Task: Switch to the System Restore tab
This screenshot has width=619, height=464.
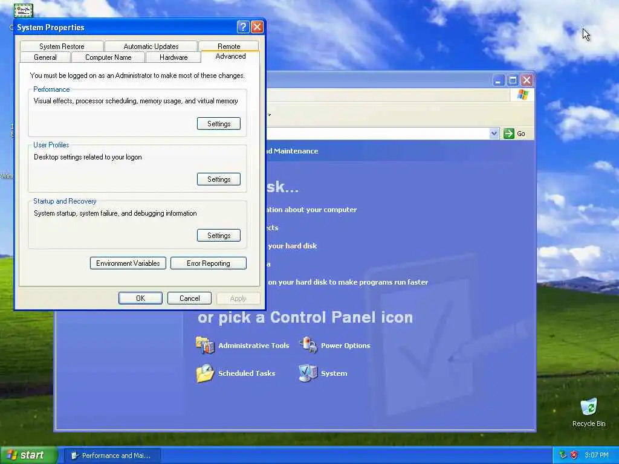Action: point(62,46)
